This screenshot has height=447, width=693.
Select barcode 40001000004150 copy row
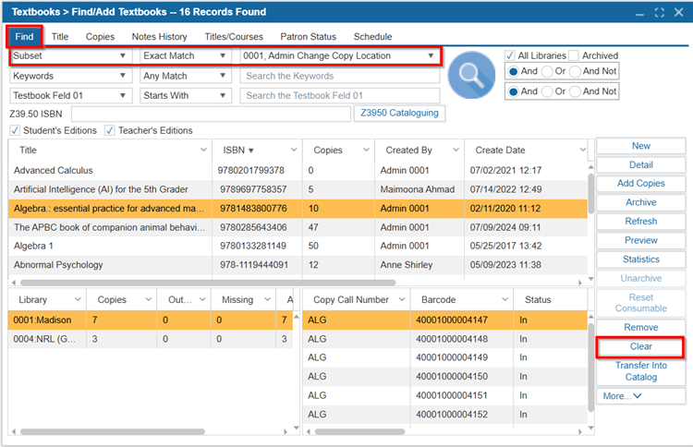pos(445,377)
